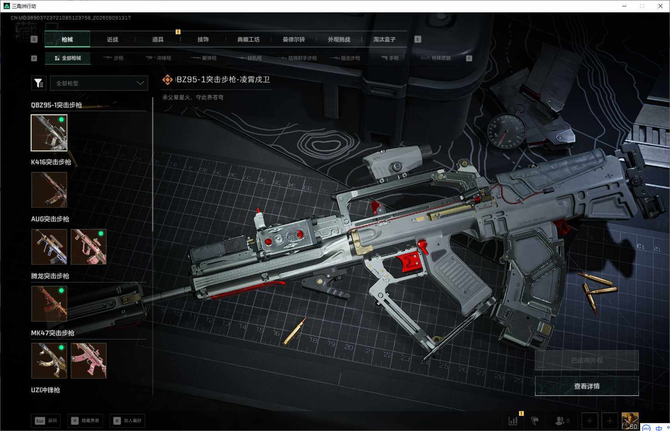The image size is (670, 431).
Task: Select the K416 skin thumbnail
Action: pos(49,190)
